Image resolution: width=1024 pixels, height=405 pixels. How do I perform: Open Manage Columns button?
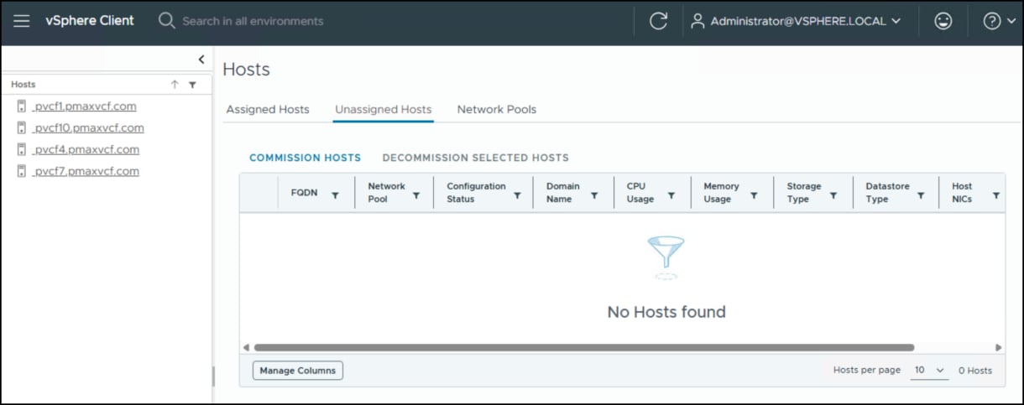point(298,370)
